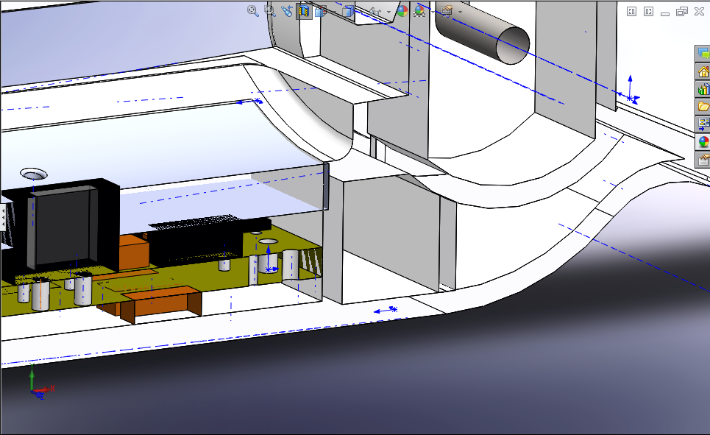
Task: Click the Zoom to Fit magnifier icon
Action: (x=252, y=11)
